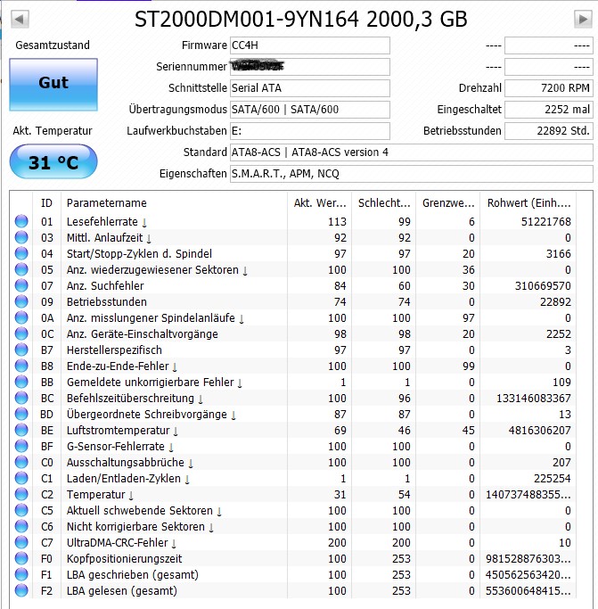Screen dimensions: 598x609
Task: Click status orb of Gemeldete unkorrigierbare Fehler
Action: tap(21, 382)
